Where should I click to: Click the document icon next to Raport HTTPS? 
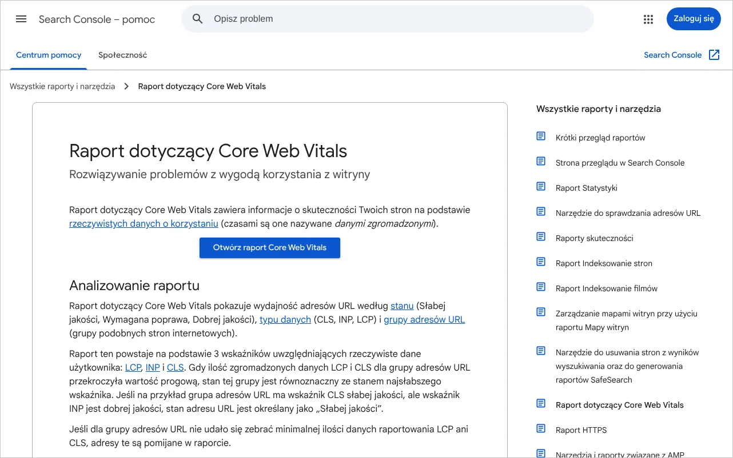pyautogui.click(x=541, y=428)
